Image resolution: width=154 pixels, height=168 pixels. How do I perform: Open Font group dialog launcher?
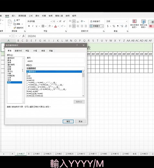pyautogui.click(x=66, y=31)
